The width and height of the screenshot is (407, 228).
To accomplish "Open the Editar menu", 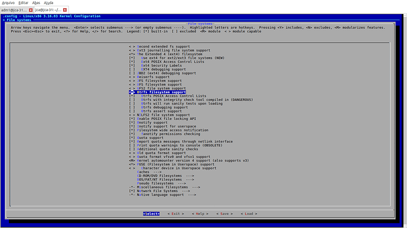I will pyautogui.click(x=24, y=3).
